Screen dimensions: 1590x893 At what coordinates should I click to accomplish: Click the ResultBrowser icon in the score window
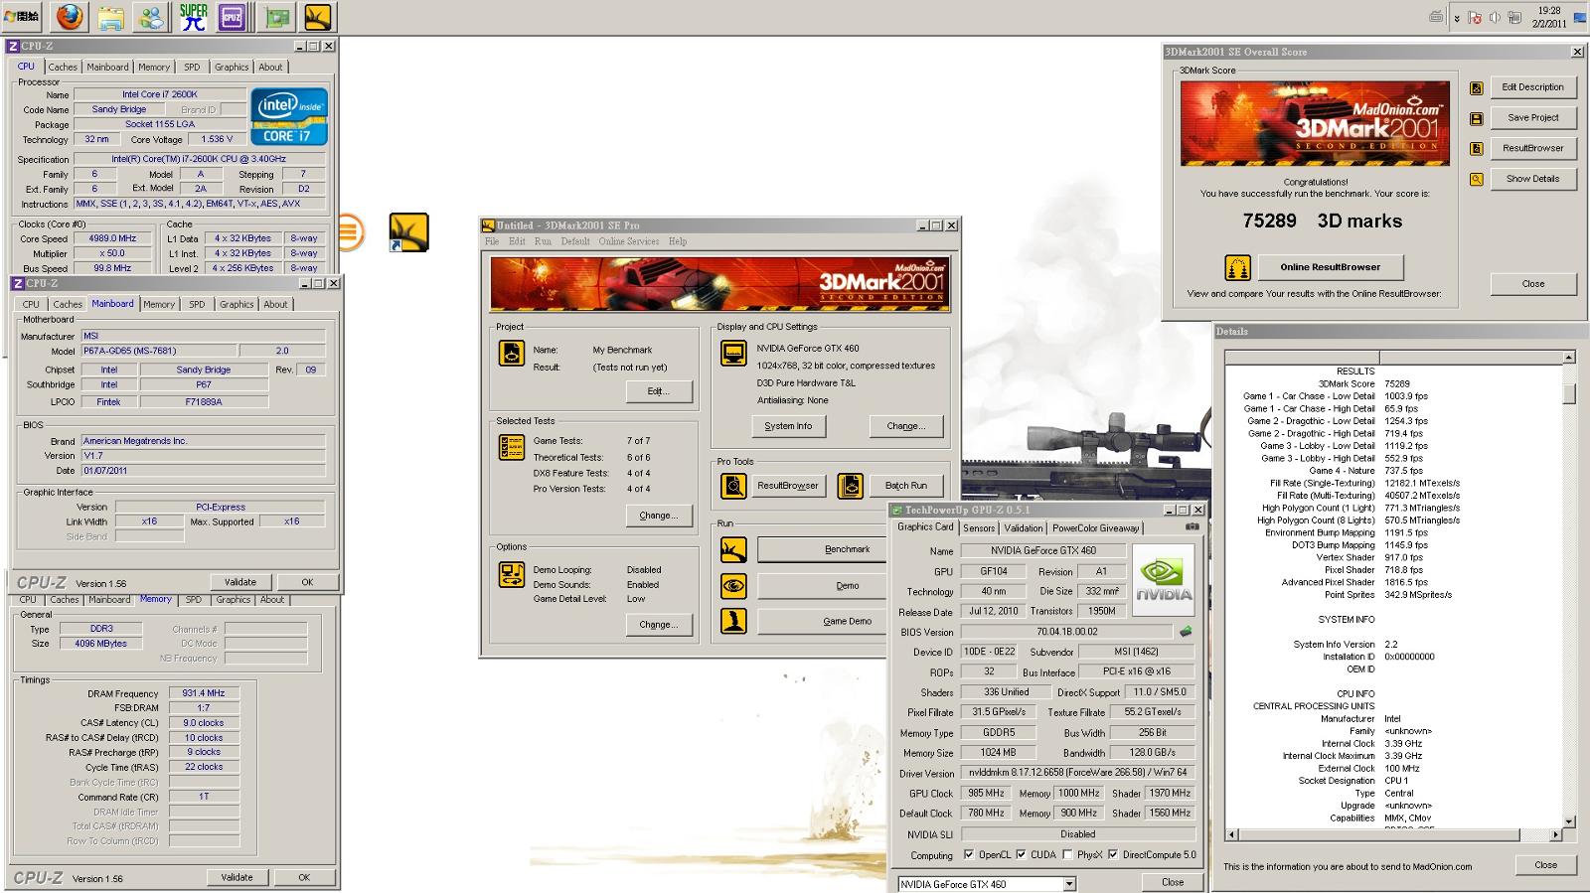click(1477, 149)
